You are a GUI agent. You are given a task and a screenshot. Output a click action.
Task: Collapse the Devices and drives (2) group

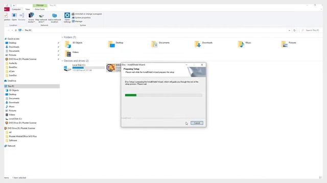pyautogui.click(x=62, y=61)
